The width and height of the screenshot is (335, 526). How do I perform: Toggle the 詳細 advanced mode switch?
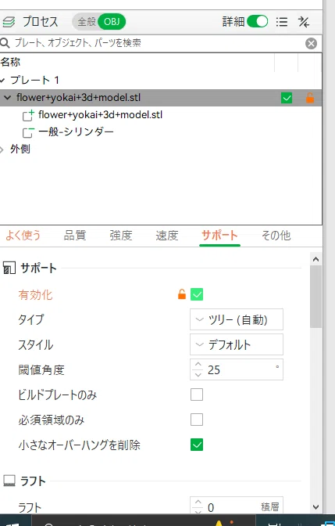click(x=257, y=22)
